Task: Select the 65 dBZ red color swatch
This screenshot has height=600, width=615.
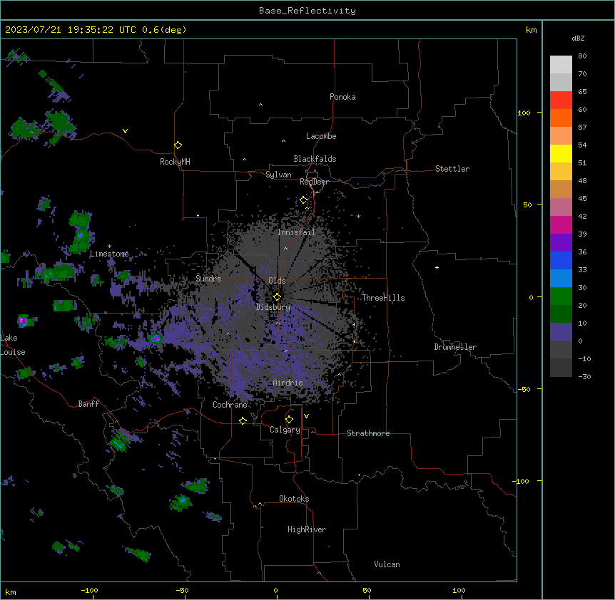Action: [x=561, y=100]
